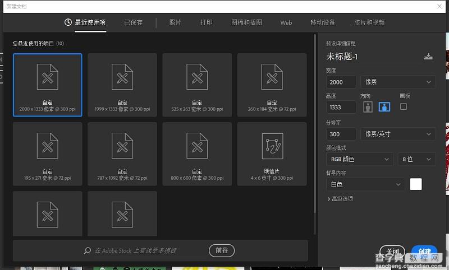Screen dimensions: 449x270
Task: Click the height field showing 1333
Action: point(341,107)
